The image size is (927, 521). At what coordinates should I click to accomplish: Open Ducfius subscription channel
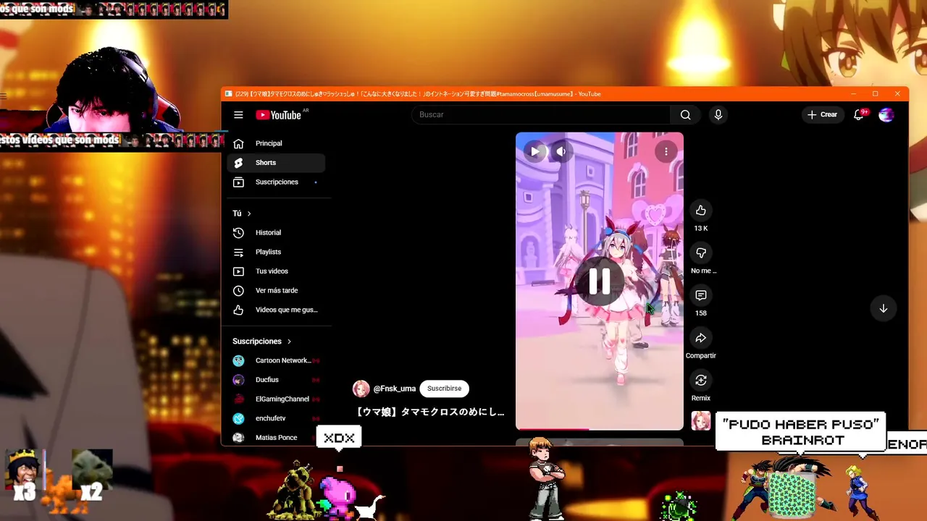click(x=276, y=380)
